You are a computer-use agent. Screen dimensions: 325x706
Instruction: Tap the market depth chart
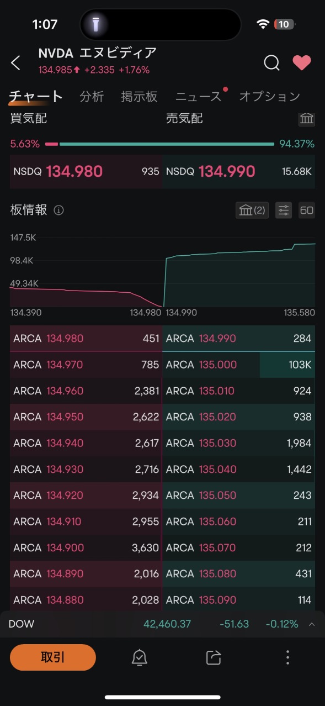162,272
